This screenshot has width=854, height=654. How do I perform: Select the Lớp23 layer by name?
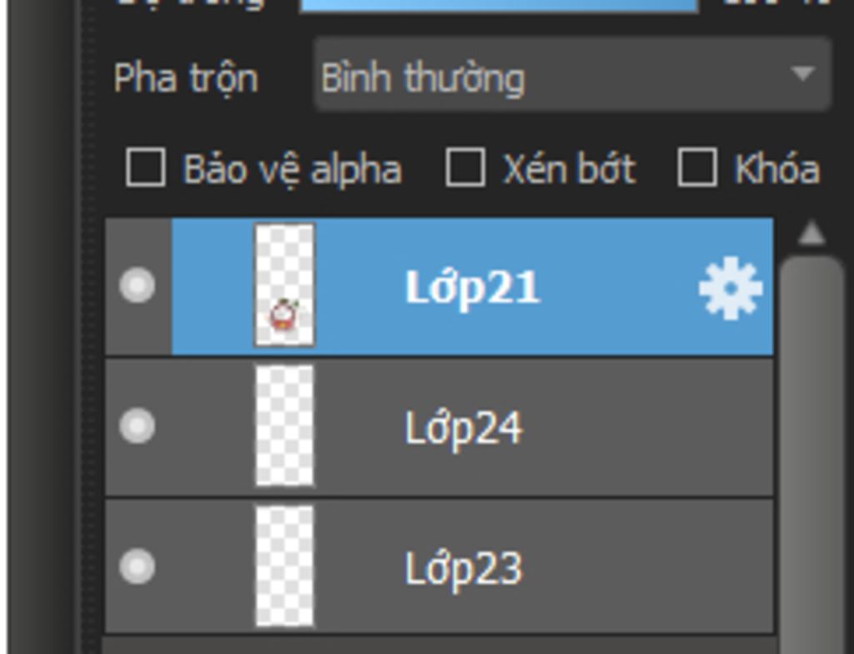pyautogui.click(x=464, y=569)
